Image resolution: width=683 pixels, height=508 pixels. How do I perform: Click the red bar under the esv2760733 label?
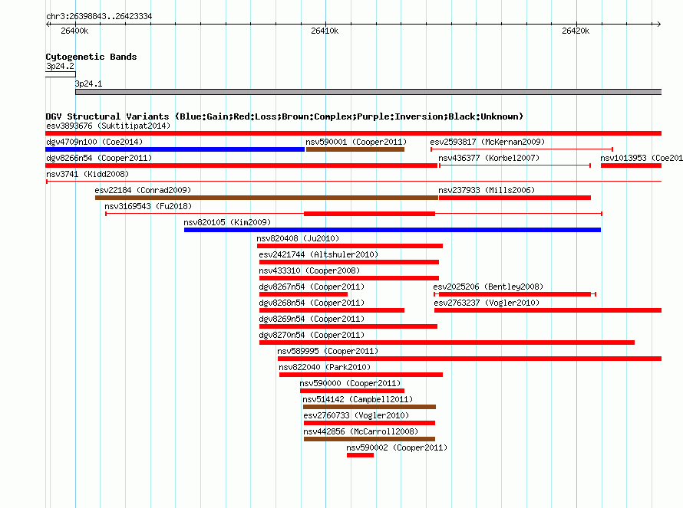click(369, 423)
